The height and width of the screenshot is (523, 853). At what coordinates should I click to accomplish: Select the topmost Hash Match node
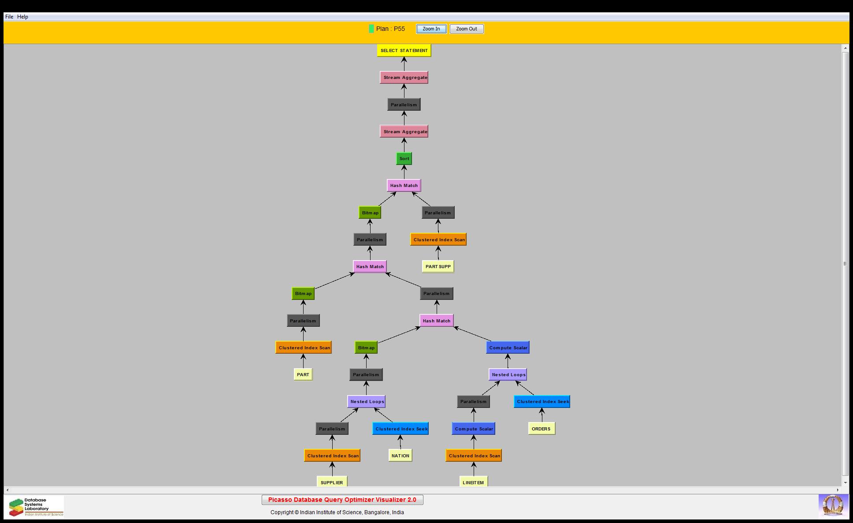coord(404,186)
